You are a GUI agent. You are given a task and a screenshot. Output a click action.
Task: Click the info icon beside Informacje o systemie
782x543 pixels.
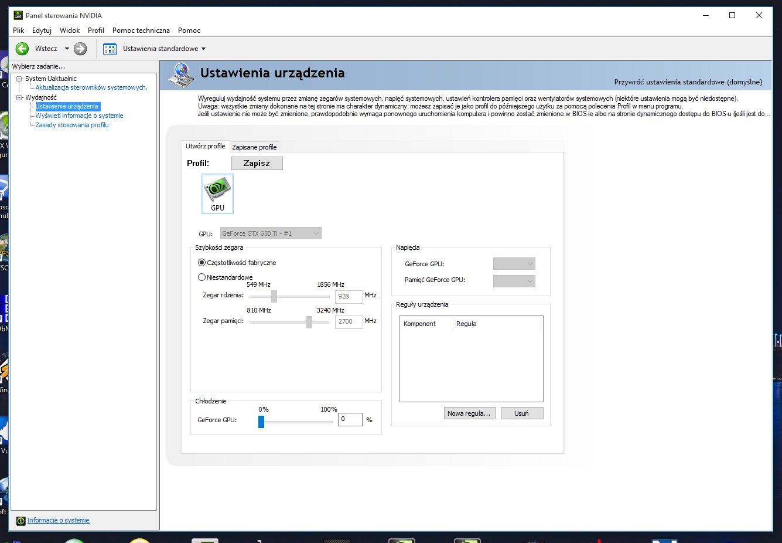[x=21, y=521]
